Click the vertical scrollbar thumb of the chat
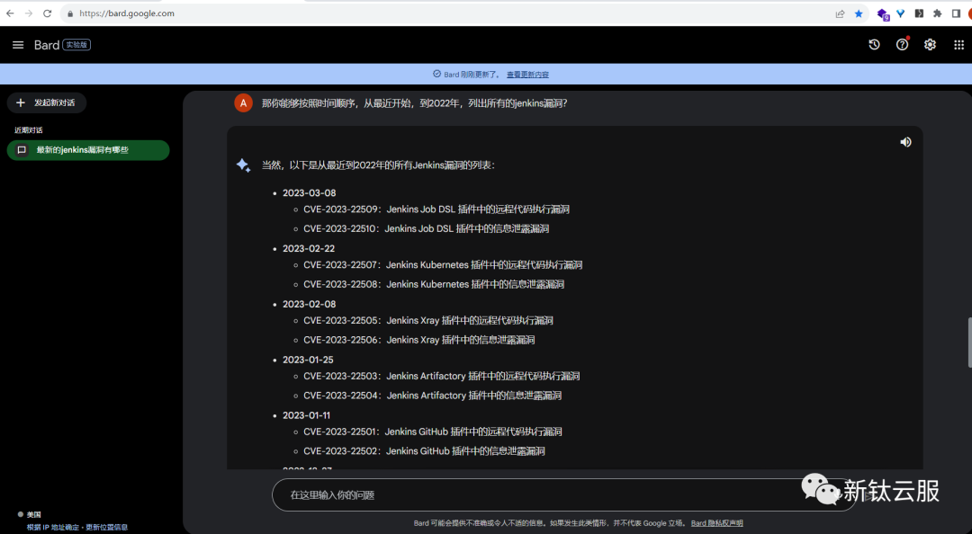This screenshot has width=972, height=534. coord(969,343)
